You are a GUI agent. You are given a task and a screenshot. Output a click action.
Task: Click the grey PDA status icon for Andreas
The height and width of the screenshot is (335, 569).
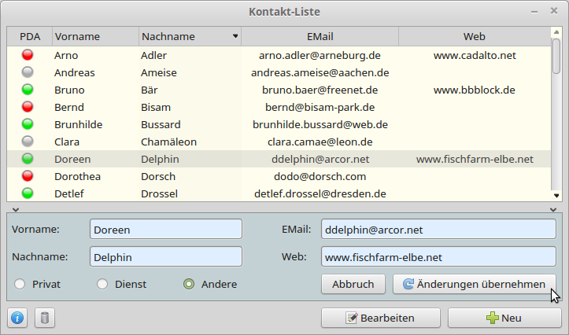pyautogui.click(x=28, y=72)
